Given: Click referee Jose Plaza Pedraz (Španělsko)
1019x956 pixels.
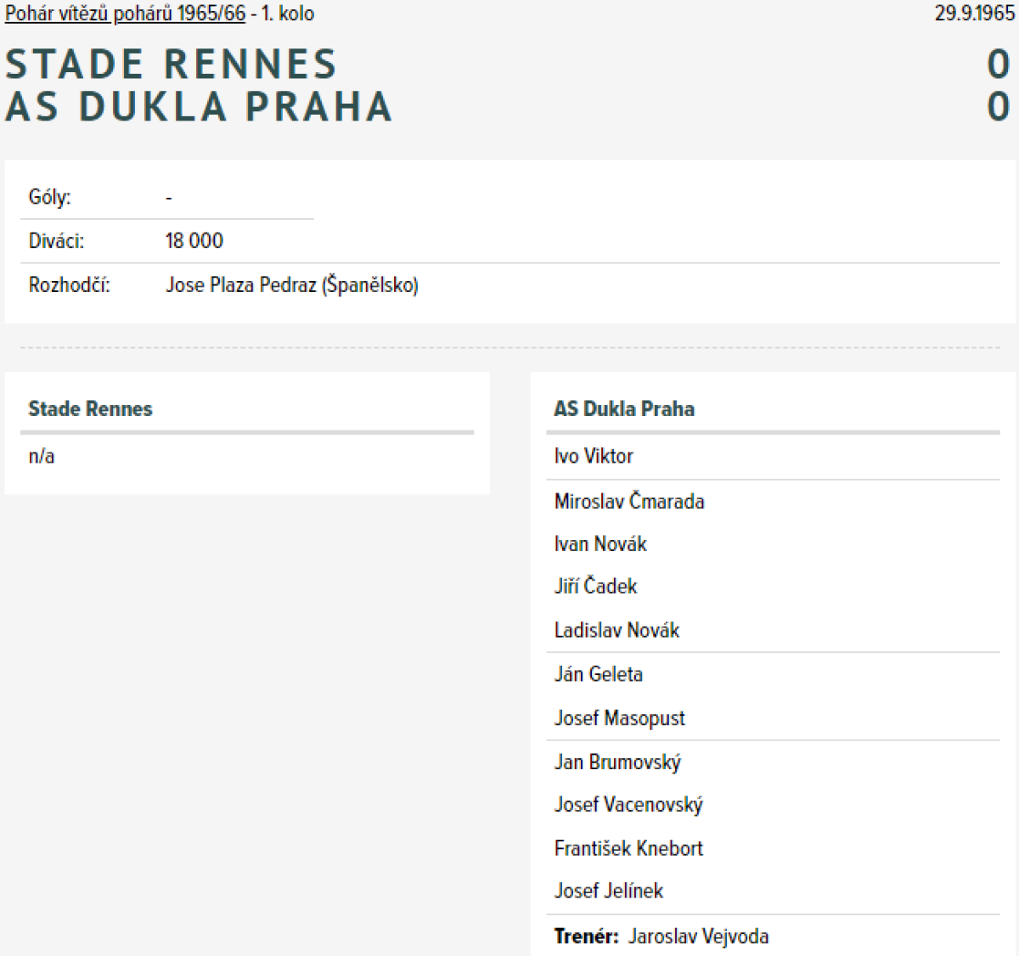Looking at the screenshot, I should pyautogui.click(x=292, y=285).
